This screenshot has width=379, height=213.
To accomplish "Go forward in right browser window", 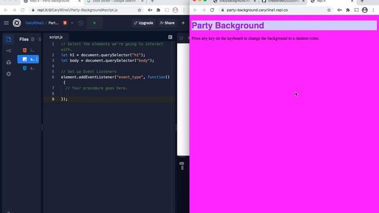I will pos(204,10).
